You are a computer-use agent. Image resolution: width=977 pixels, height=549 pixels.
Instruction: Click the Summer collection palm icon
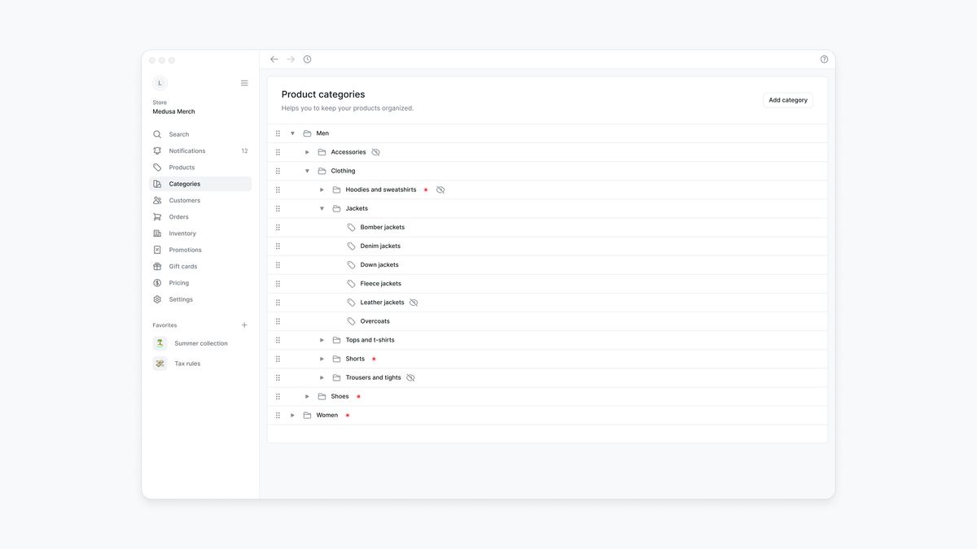coord(160,343)
